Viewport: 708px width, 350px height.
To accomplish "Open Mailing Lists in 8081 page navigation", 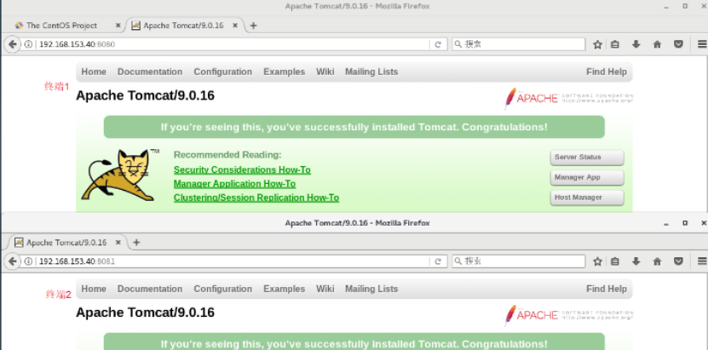I will [x=371, y=289].
